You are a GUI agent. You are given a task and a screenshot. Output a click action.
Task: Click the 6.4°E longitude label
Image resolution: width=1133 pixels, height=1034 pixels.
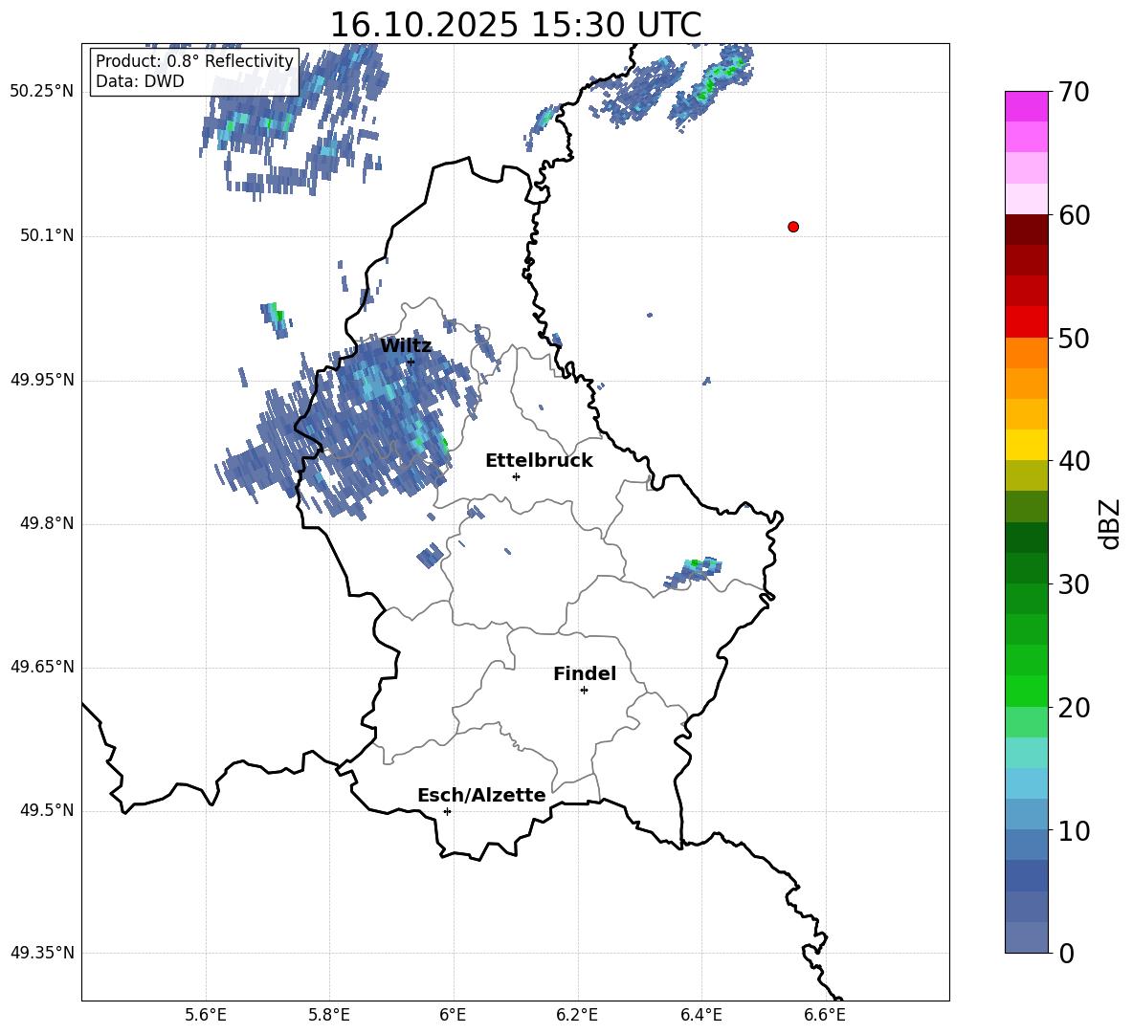pyautogui.click(x=700, y=1015)
